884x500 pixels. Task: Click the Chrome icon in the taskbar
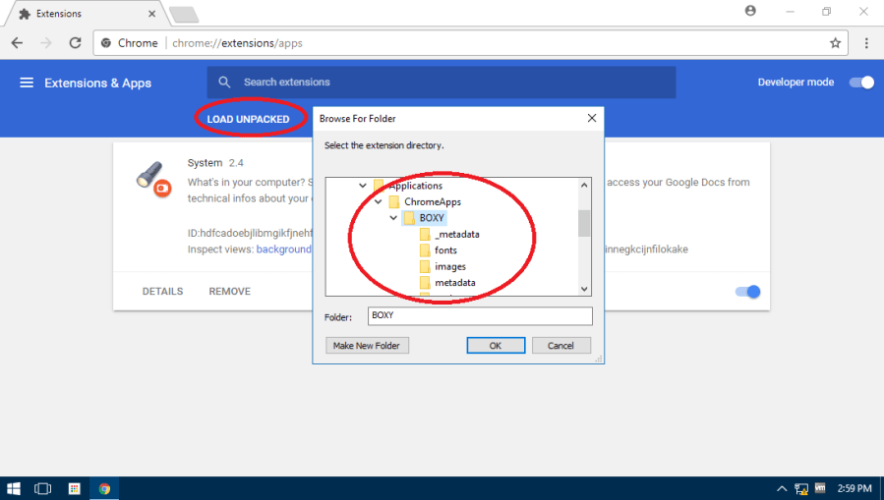104,488
